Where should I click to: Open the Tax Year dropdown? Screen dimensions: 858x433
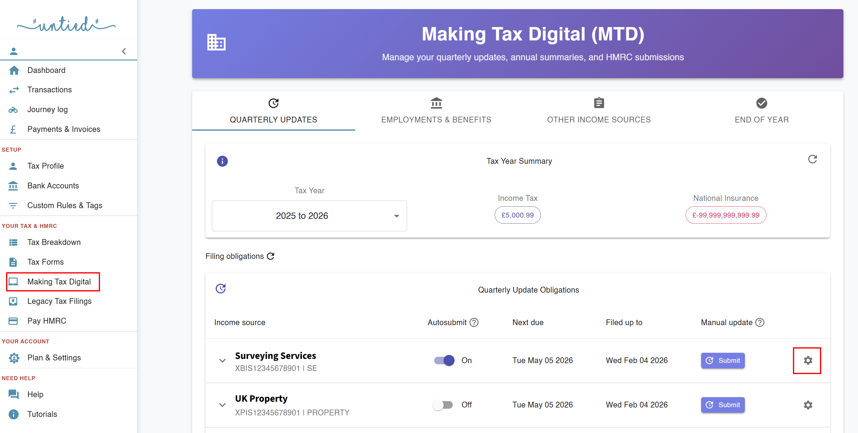coord(310,216)
